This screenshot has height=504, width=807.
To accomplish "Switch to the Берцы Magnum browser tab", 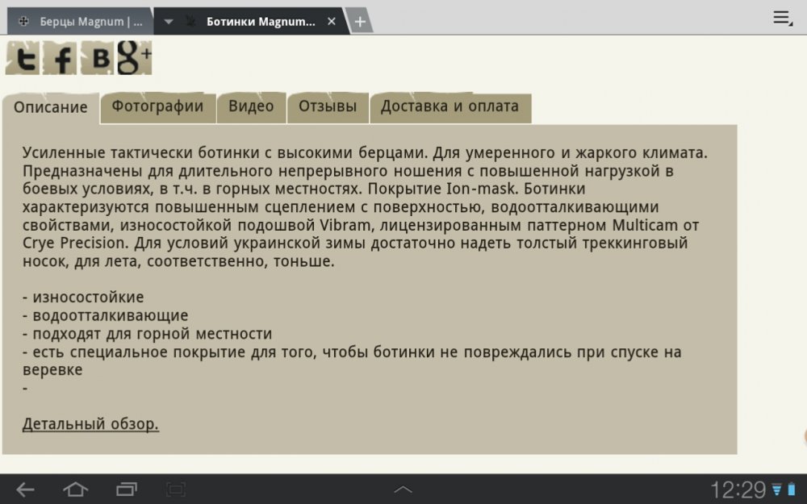I will tap(80, 22).
